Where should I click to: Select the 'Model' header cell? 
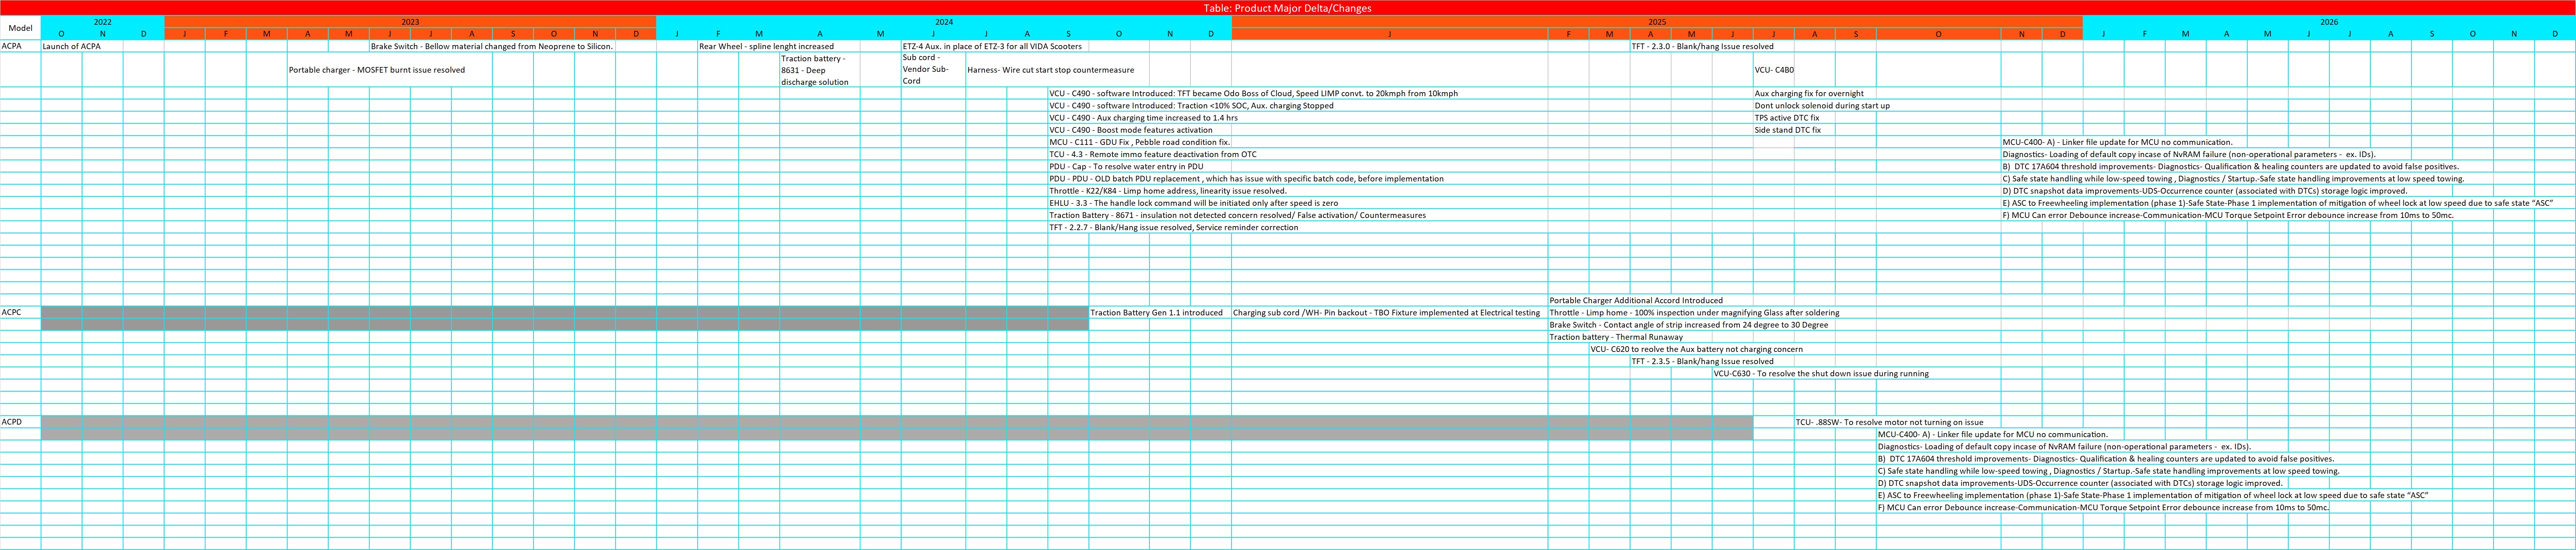coord(20,28)
